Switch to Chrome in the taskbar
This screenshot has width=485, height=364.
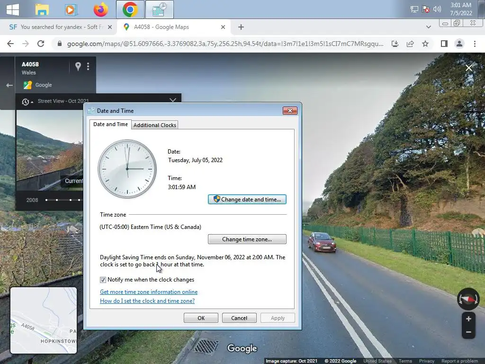130,9
